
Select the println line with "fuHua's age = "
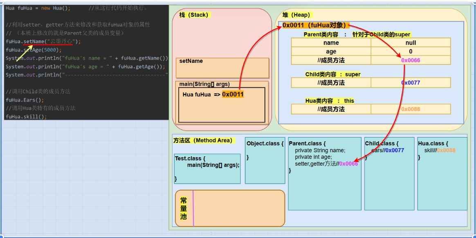tap(85, 67)
